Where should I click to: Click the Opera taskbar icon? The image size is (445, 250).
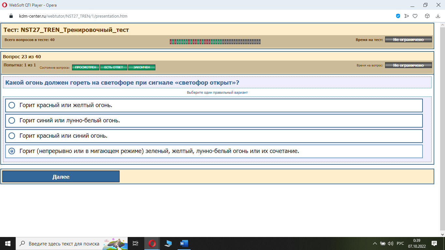152,243
